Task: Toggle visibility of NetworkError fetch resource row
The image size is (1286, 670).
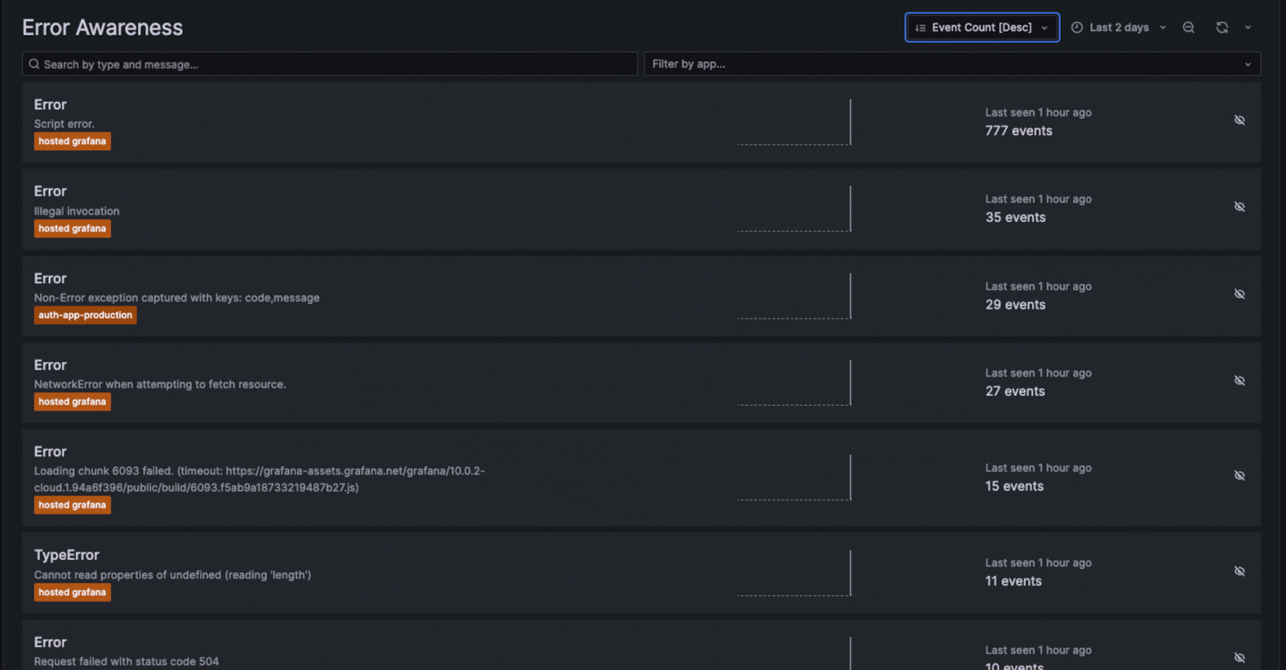Action: tap(1239, 381)
